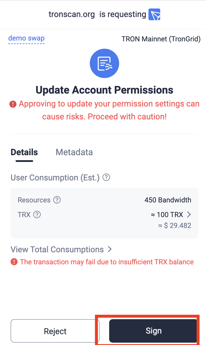206x345 pixels.
Task: Click the ≈ $ 29.482 dollar estimate
Action: pos(175,226)
